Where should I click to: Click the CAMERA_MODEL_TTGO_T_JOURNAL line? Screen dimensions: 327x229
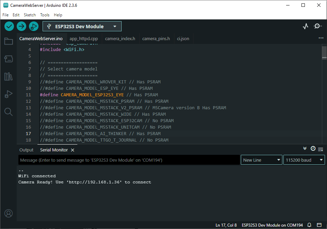pos(104,140)
